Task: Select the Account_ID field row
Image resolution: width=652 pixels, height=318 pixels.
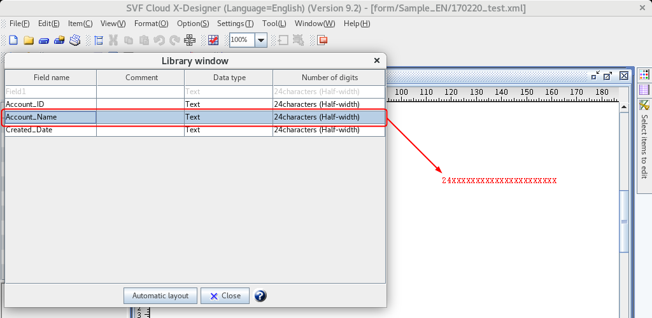Action: pyautogui.click(x=51, y=104)
